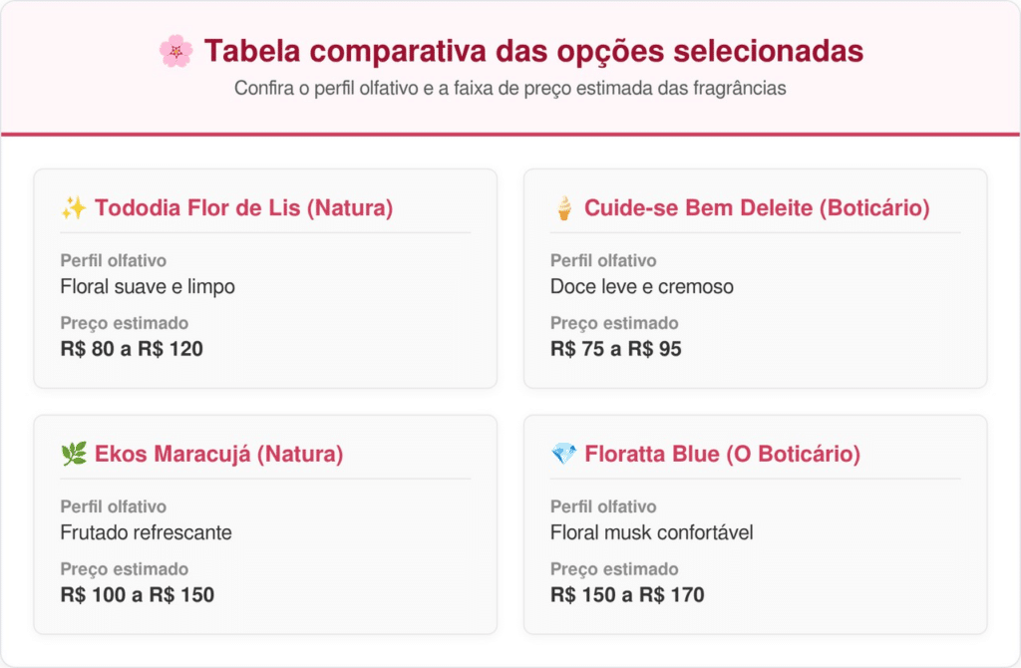Click the cherry blossom icon in header
1021x668 pixels.
point(175,52)
